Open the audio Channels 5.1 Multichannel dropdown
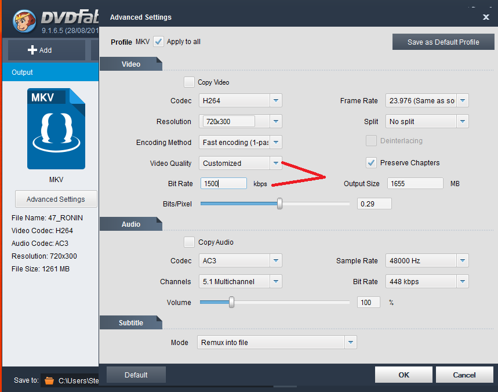The height and width of the screenshot is (392, 498). click(x=276, y=282)
